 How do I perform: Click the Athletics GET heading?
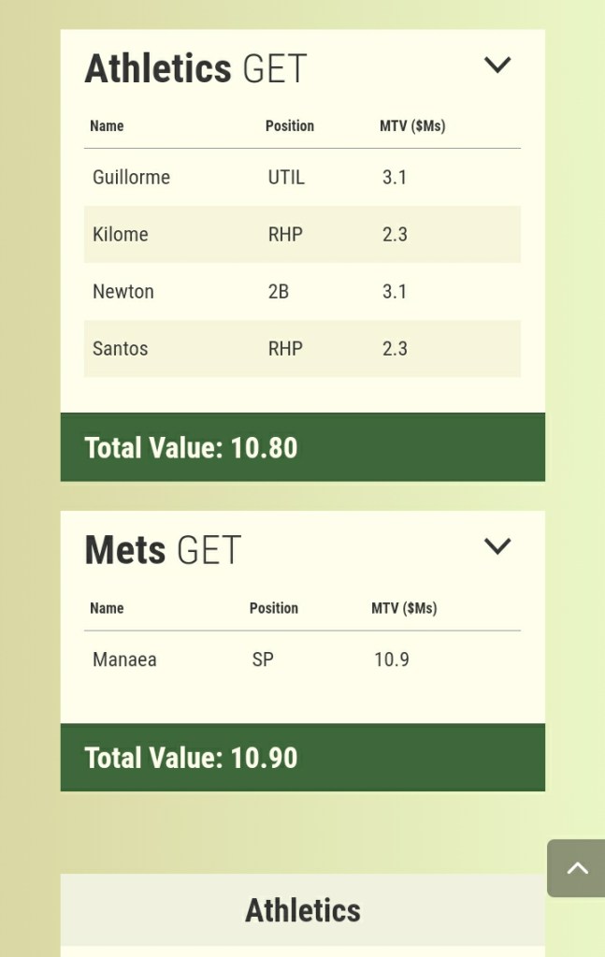tap(196, 69)
